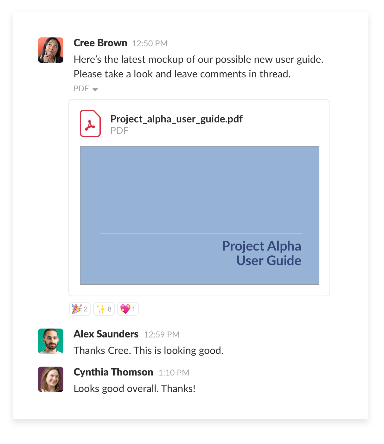The height and width of the screenshot is (444, 384).
Task: Open the Project_alpha_user_guide.pdf file name
Action: click(x=176, y=119)
